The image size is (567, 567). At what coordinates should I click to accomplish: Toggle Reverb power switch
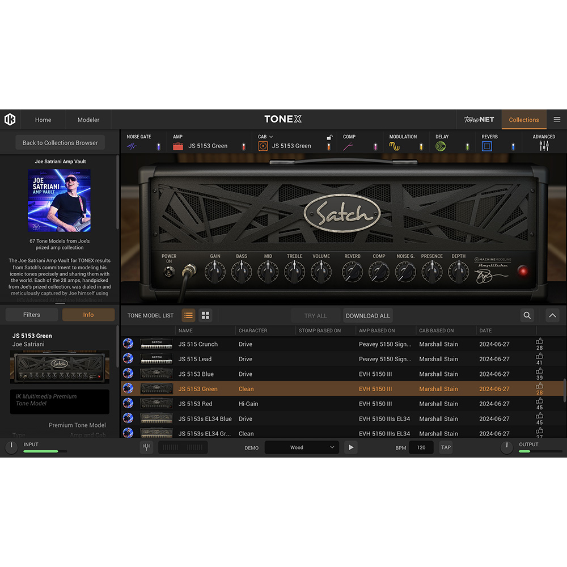[513, 146]
